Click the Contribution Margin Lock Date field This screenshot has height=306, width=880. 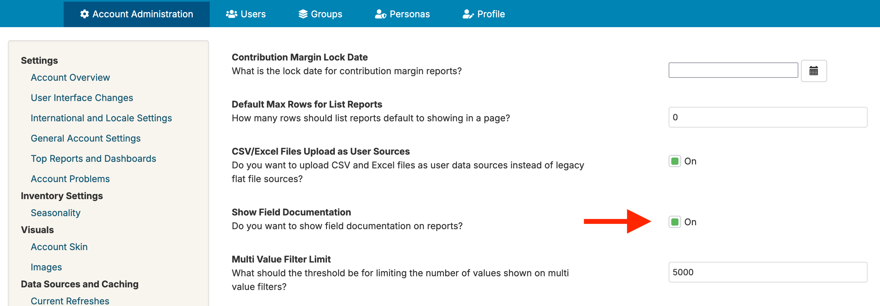733,70
